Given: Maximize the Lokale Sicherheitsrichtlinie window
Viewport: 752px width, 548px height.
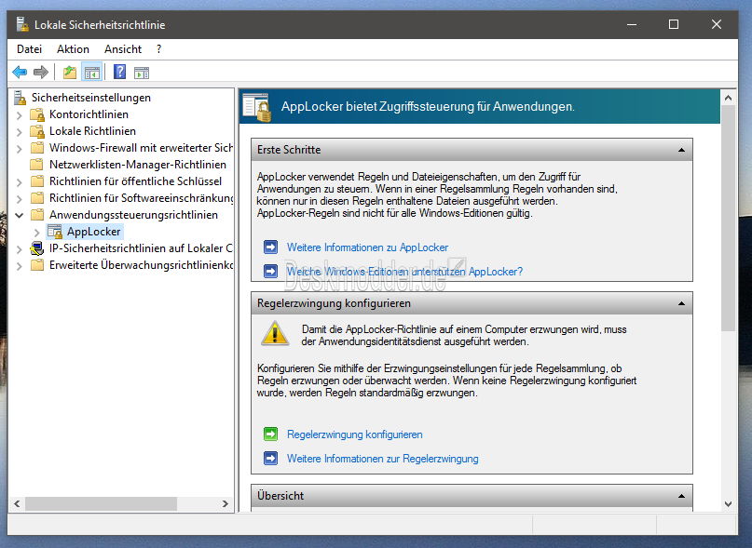Looking at the screenshot, I should coord(674,24).
